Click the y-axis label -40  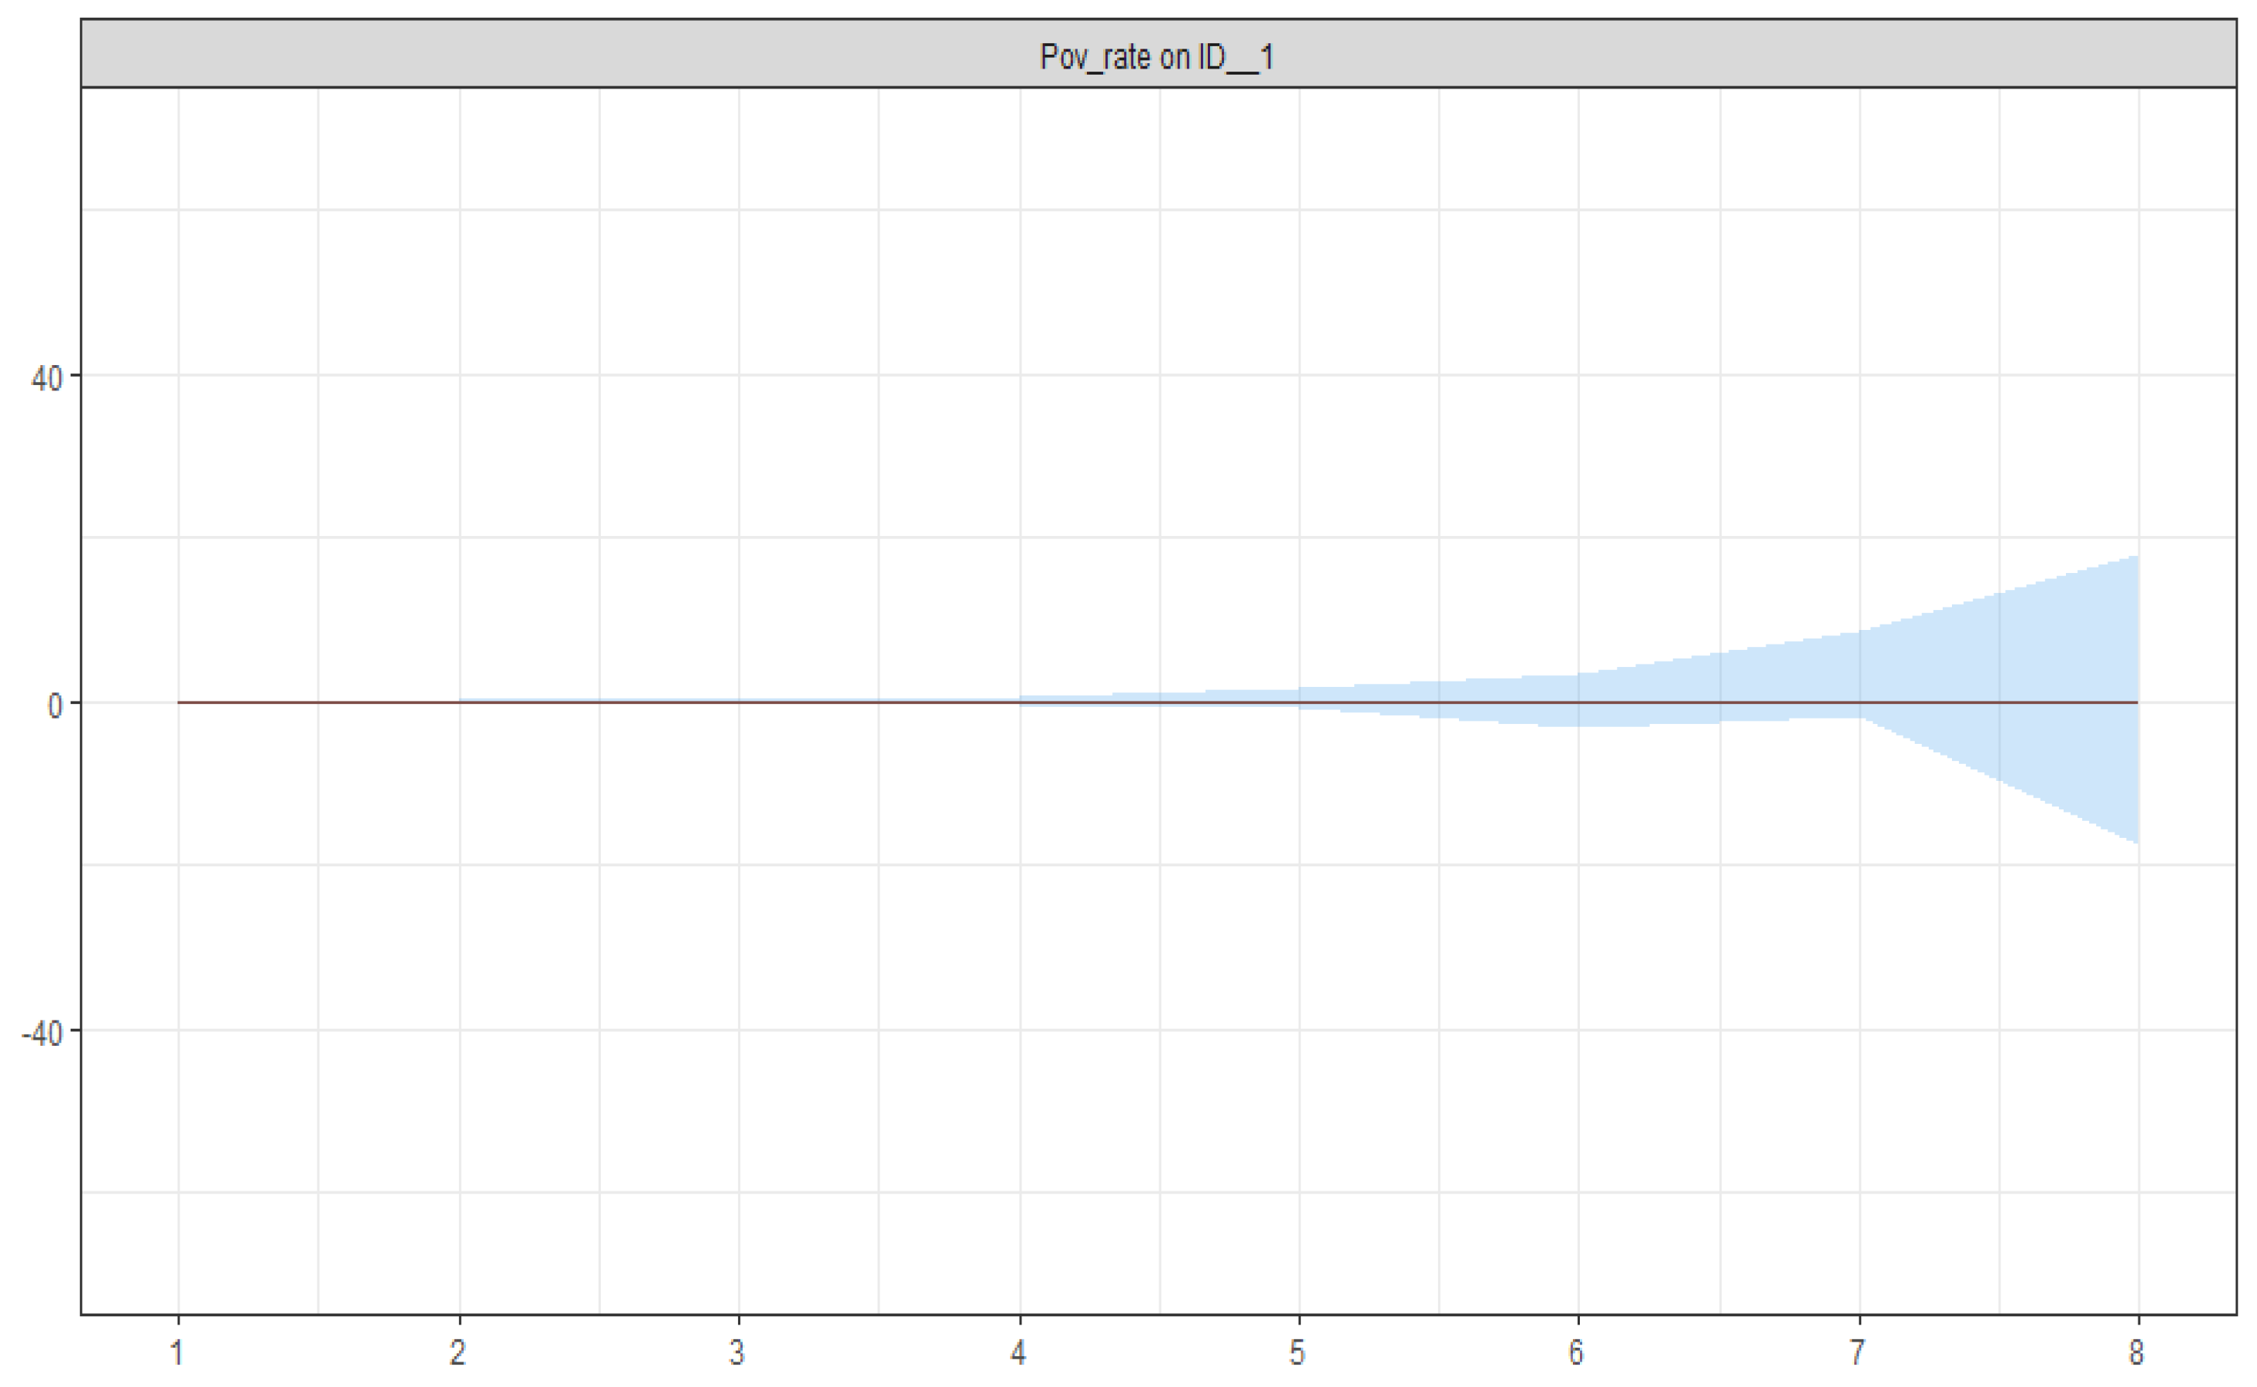(x=42, y=1034)
